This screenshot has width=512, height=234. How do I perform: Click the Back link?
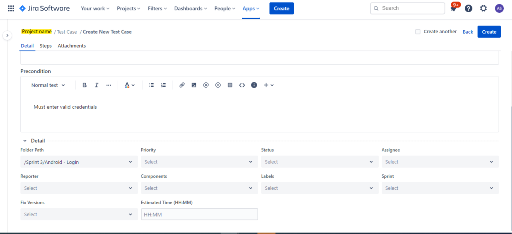[x=468, y=32]
